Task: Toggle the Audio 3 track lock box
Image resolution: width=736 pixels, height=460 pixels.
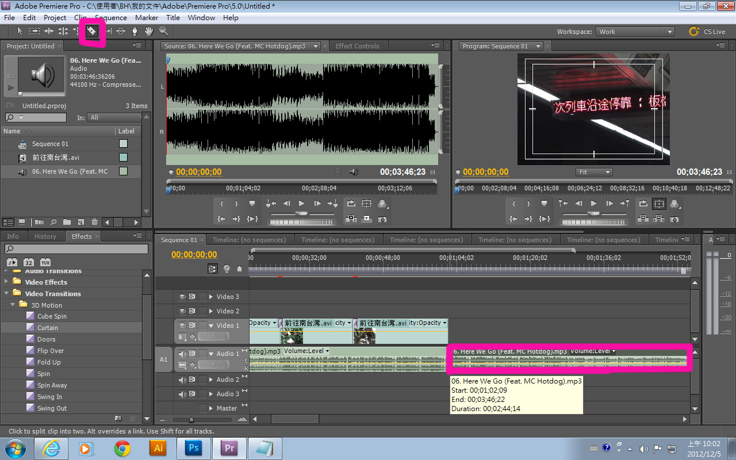Action: [x=202, y=394]
